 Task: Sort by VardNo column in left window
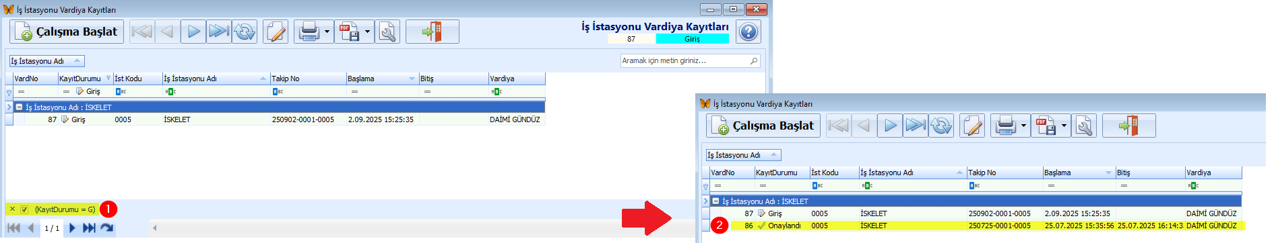point(35,79)
